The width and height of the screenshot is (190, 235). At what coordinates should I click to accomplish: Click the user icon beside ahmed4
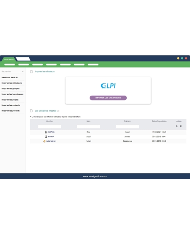pos(46,136)
